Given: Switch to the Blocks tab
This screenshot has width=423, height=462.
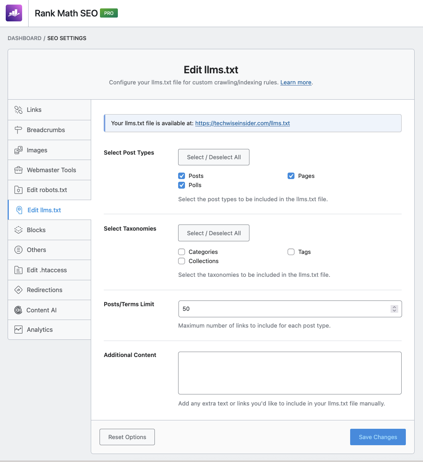Looking at the screenshot, I should pos(50,230).
